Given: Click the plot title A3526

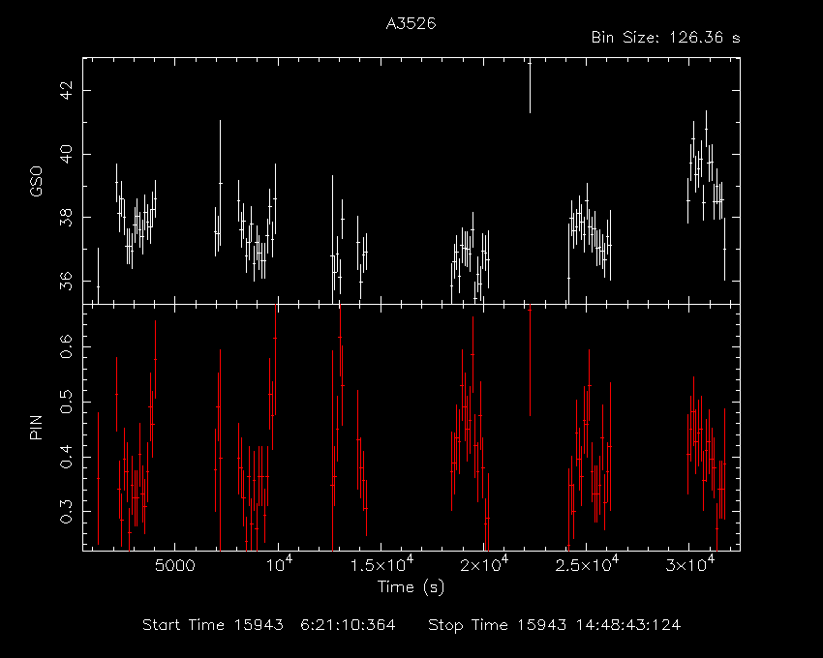Looking at the screenshot, I should click(x=411, y=23).
